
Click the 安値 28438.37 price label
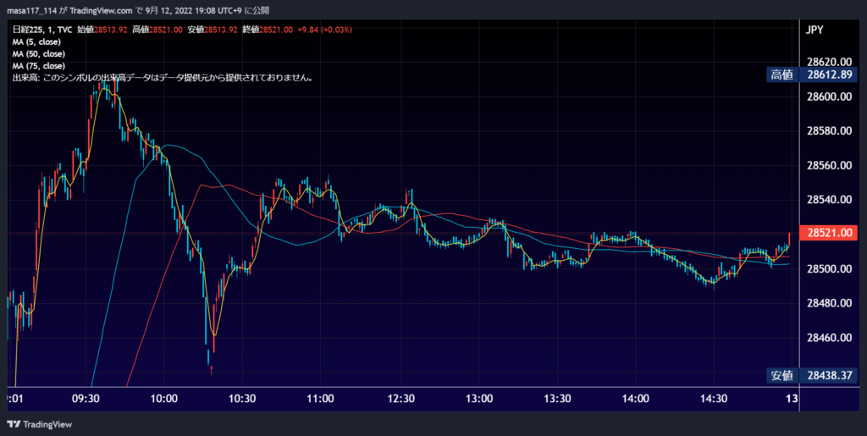[x=812, y=376]
